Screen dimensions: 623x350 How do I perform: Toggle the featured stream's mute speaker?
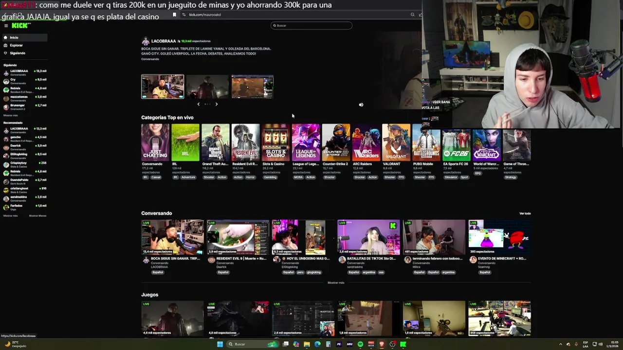click(361, 105)
